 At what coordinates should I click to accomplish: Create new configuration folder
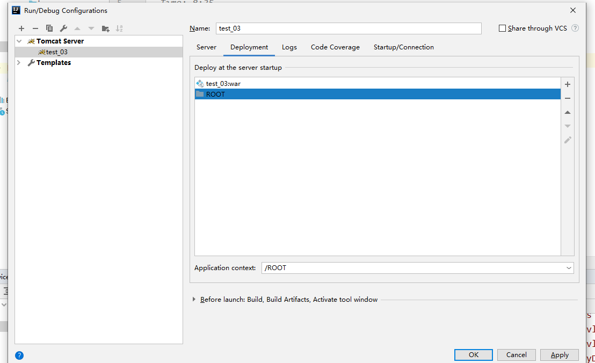[x=105, y=28]
